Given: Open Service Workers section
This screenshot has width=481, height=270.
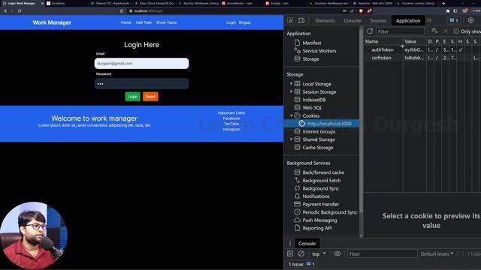Looking at the screenshot, I should [319, 51].
